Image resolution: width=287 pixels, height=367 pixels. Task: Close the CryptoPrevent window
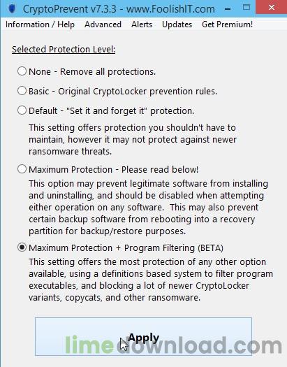(272, 8)
